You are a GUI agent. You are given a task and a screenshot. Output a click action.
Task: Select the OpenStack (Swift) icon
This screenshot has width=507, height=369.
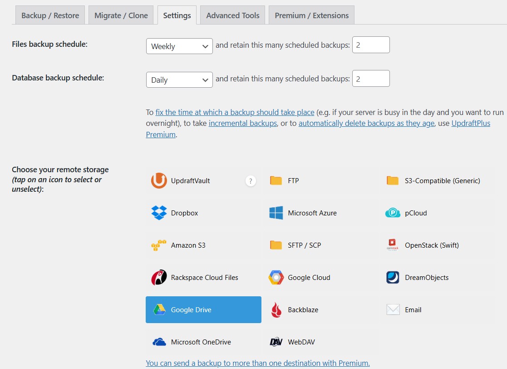tap(392, 245)
